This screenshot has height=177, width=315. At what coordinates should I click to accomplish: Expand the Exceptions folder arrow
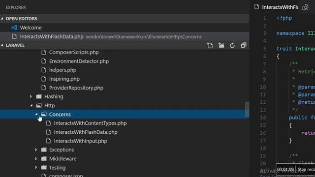pyautogui.click(x=36, y=149)
